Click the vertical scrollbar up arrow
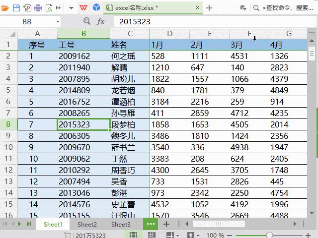This screenshot has width=318, height=238. pyautogui.click(x=312, y=41)
